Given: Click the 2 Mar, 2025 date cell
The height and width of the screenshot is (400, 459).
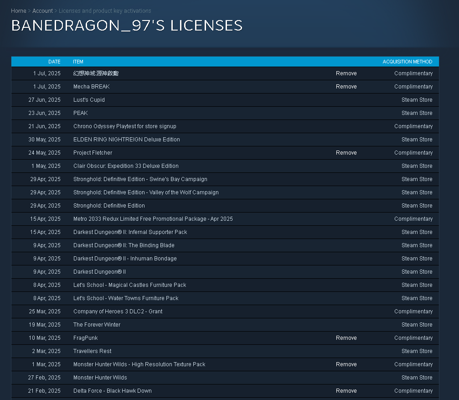Looking at the screenshot, I should point(46,351).
